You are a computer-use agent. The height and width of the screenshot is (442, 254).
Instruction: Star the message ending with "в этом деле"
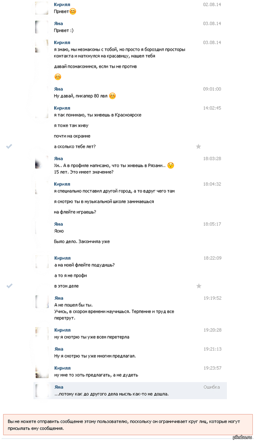click(199, 286)
